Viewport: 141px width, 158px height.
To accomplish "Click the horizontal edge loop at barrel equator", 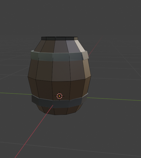I will pyautogui.click(x=59, y=80).
